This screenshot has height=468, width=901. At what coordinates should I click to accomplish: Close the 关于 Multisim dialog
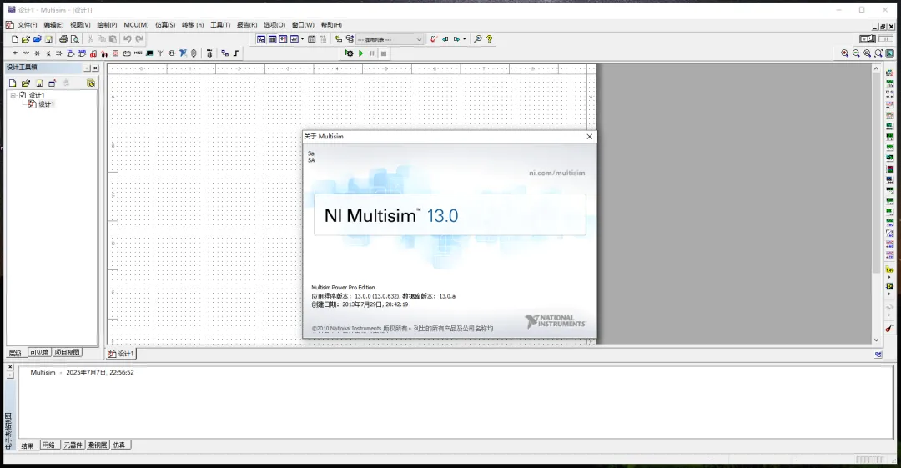click(589, 136)
